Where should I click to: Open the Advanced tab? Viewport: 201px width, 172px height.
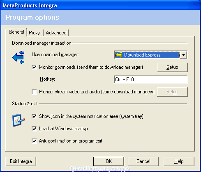(x=56, y=33)
